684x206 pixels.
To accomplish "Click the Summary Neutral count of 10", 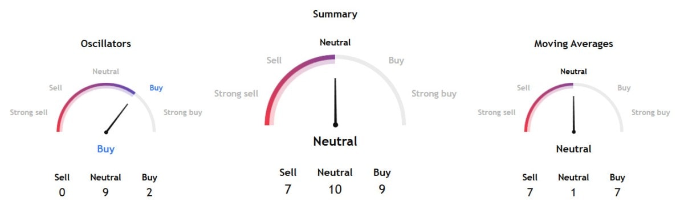I will click(x=335, y=189).
